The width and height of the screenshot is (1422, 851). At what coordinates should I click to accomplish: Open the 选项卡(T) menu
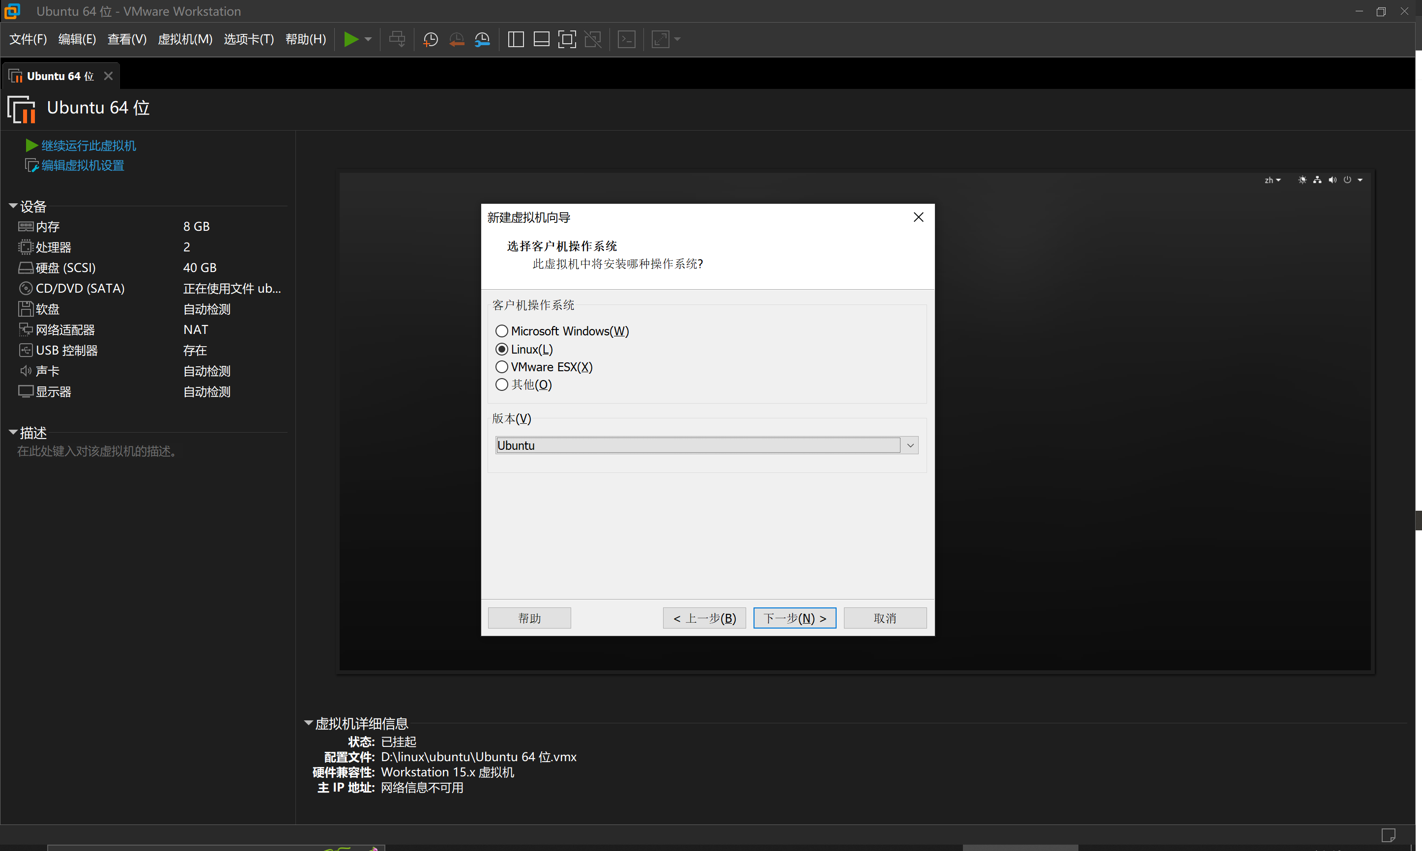click(249, 39)
